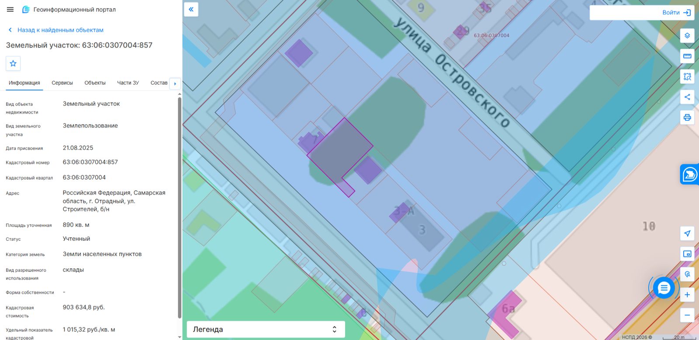Screen dimensions: 699x340
Task: Open the Части ЗУ tab
Action: [x=128, y=83]
